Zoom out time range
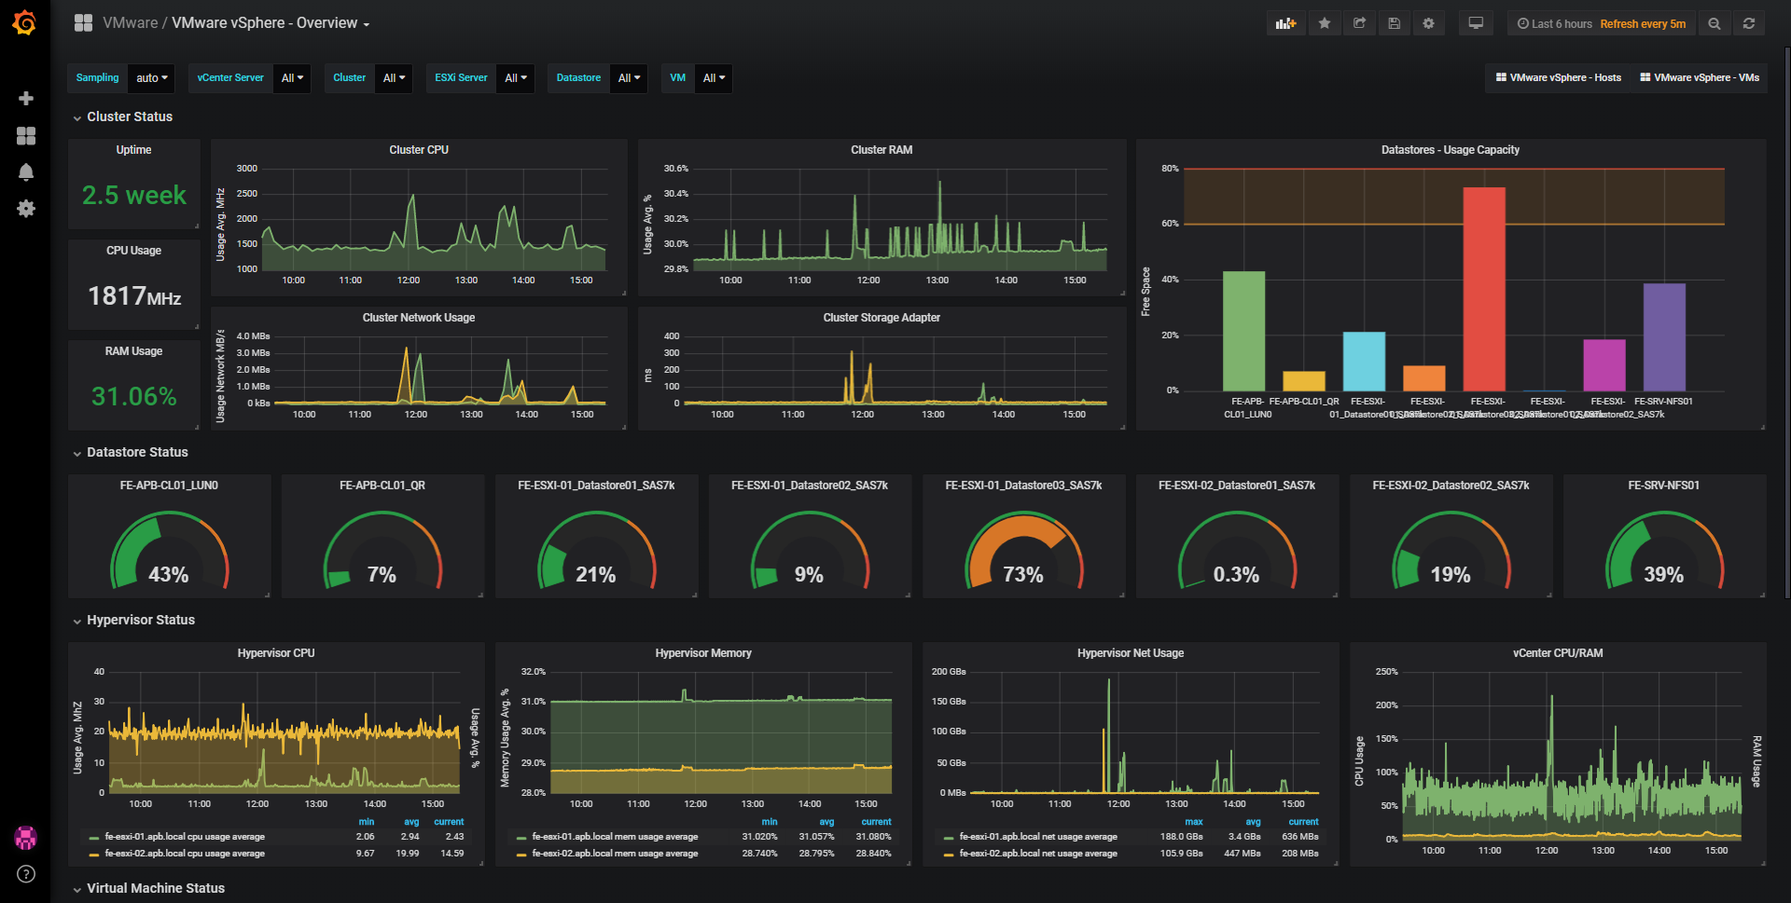The height and width of the screenshot is (903, 1791). [x=1715, y=23]
